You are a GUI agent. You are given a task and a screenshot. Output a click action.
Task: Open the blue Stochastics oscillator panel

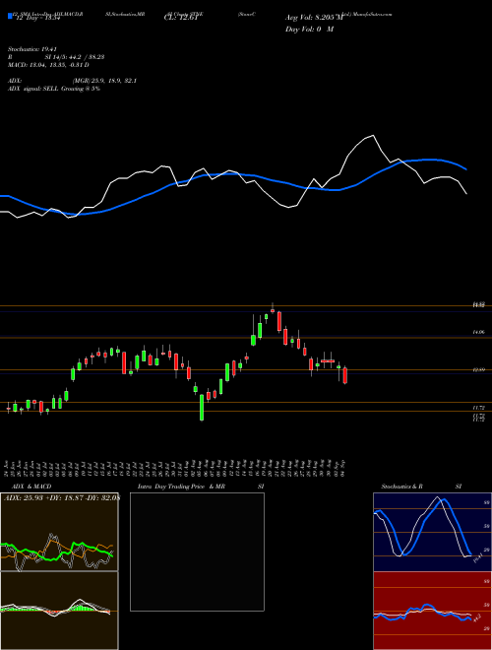tap(432, 532)
